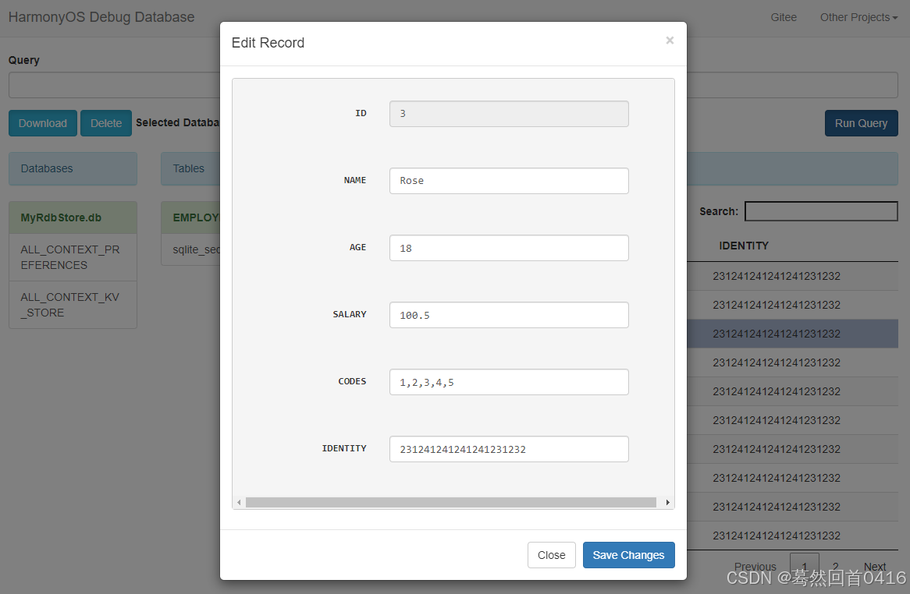Edit the IDENTITY field in the dialog

point(509,449)
